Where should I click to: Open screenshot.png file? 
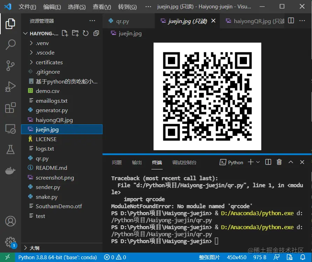click(62, 177)
